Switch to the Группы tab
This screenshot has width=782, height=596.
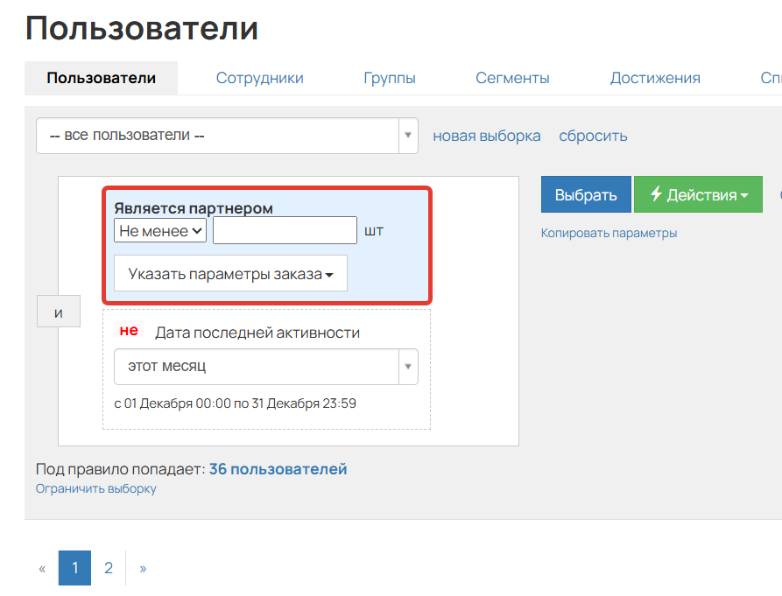click(390, 78)
